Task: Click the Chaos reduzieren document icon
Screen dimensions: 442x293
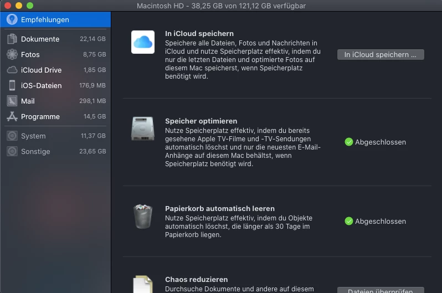Action: point(143,284)
